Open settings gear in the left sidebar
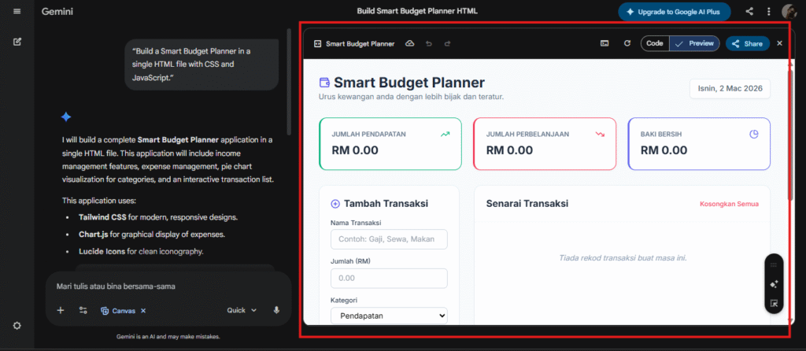Image resolution: width=806 pixels, height=351 pixels. pyautogui.click(x=17, y=326)
